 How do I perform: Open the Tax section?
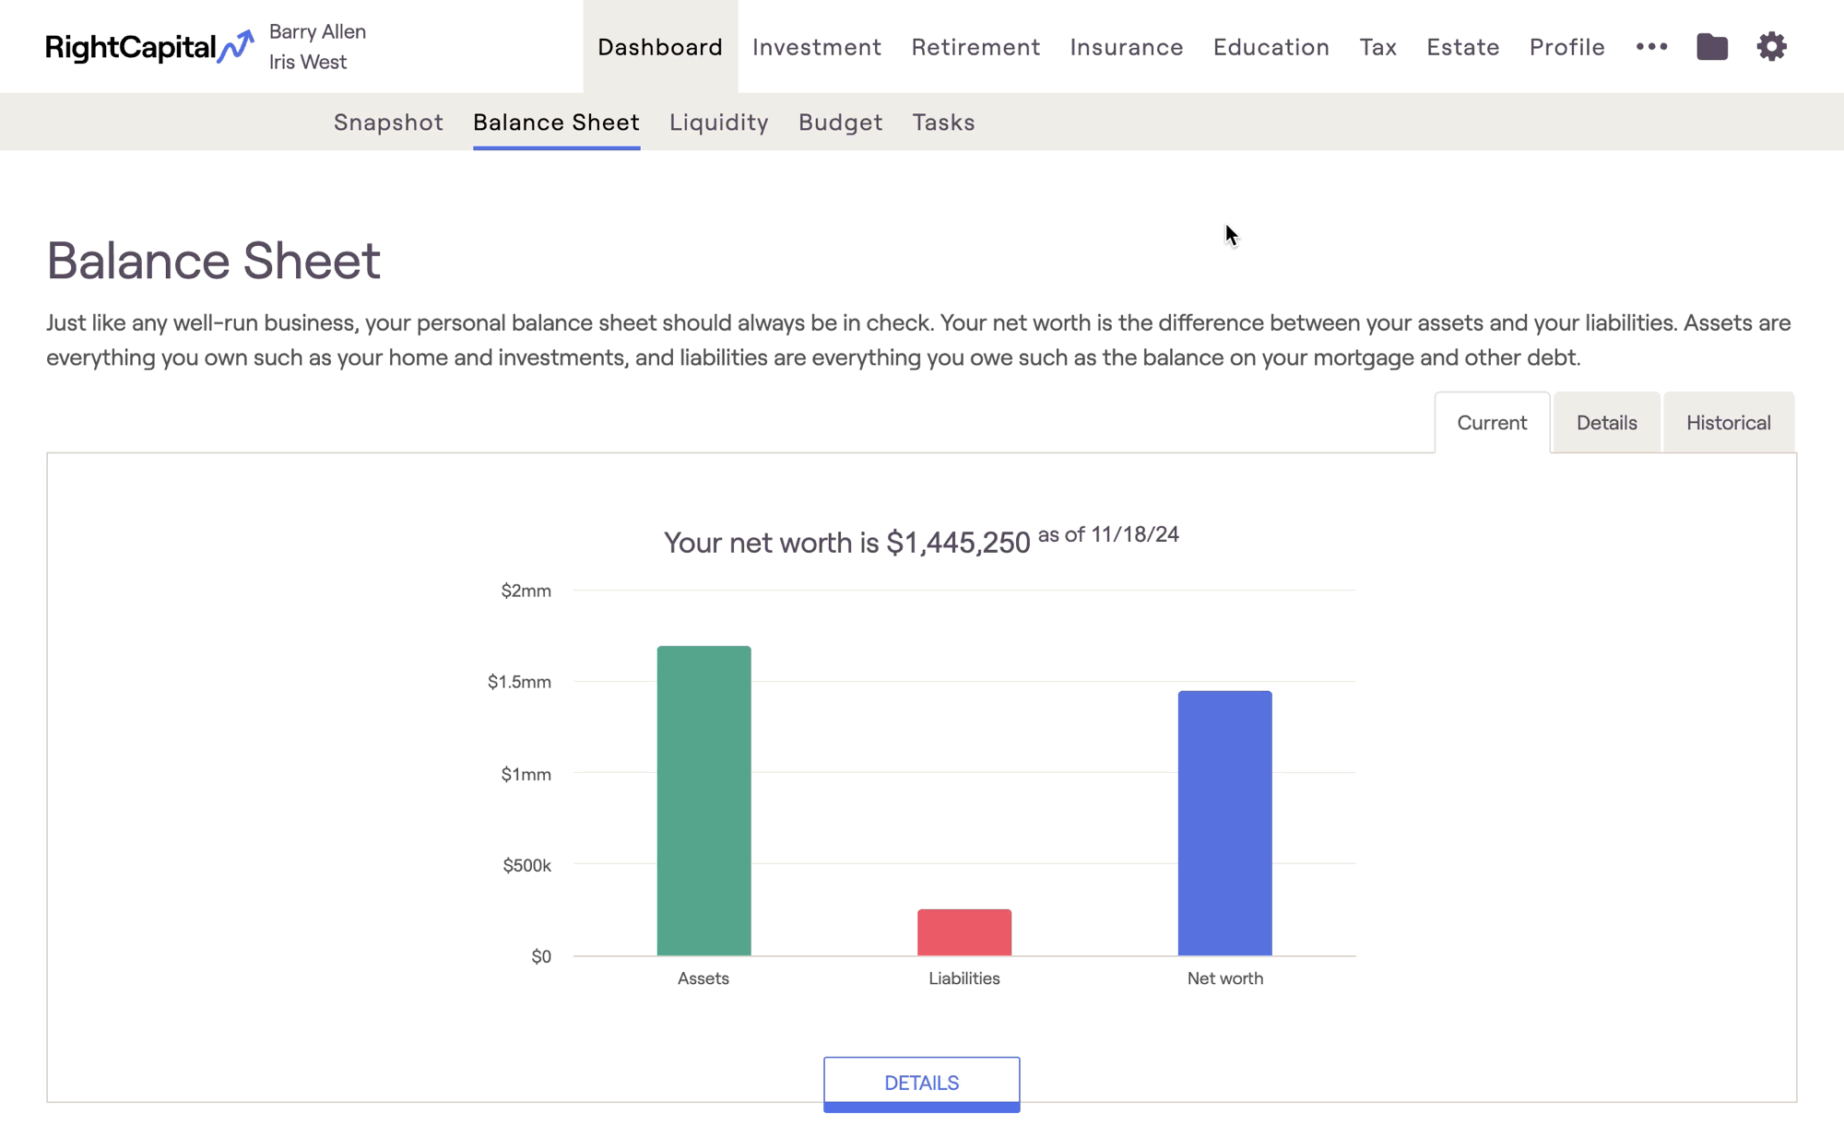point(1377,47)
